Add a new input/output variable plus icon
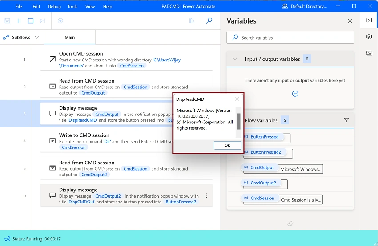 (295, 94)
